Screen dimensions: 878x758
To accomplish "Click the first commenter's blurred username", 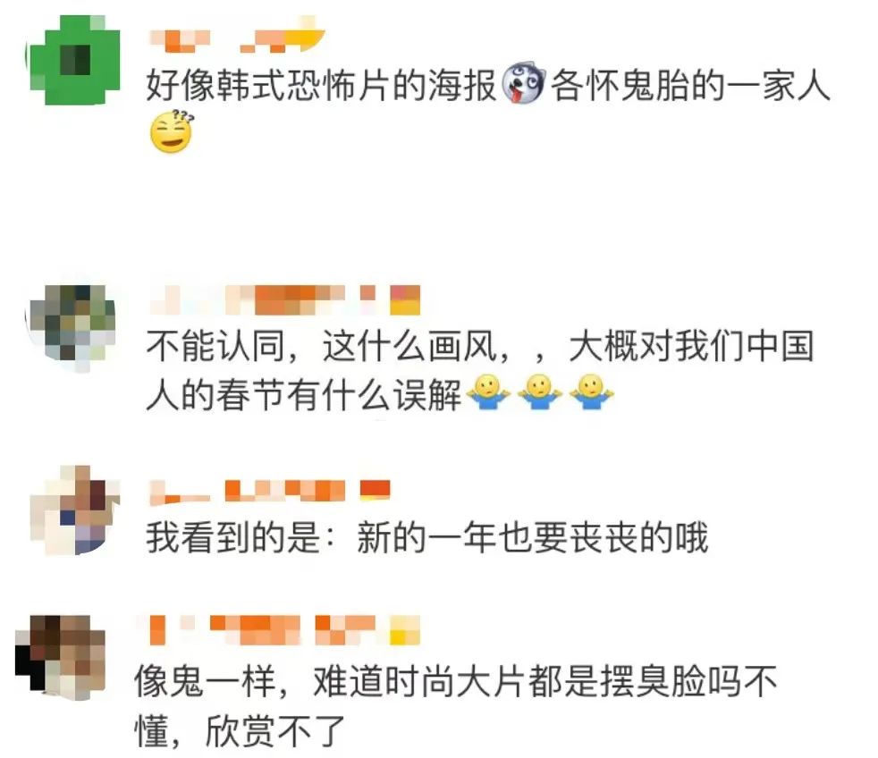I will click(x=237, y=36).
